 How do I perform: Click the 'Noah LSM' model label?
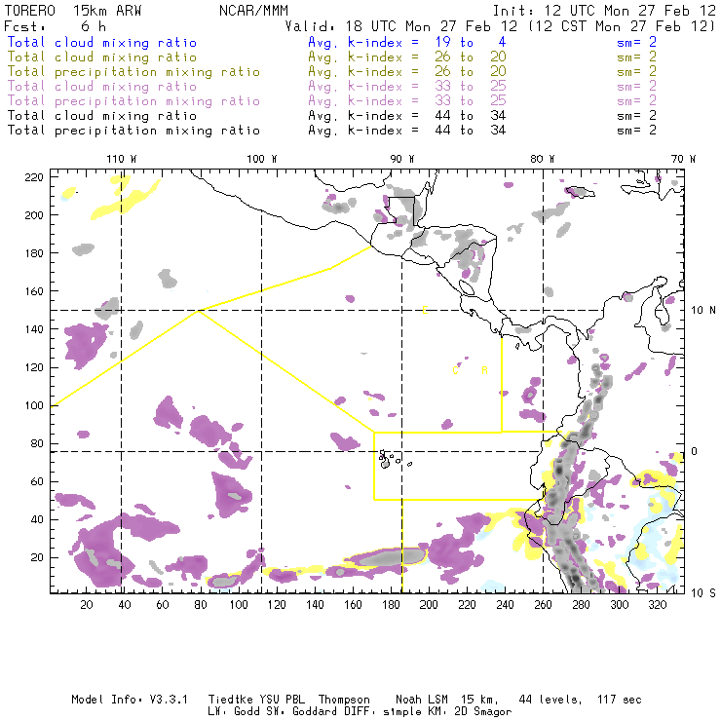click(x=421, y=700)
